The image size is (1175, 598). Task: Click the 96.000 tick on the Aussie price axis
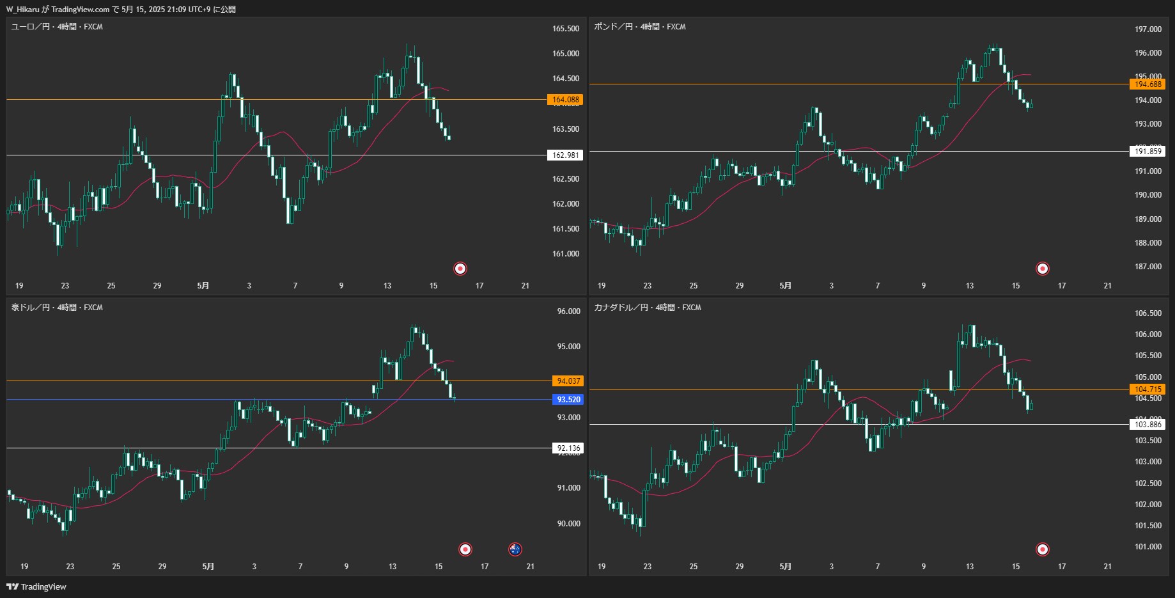click(x=568, y=311)
